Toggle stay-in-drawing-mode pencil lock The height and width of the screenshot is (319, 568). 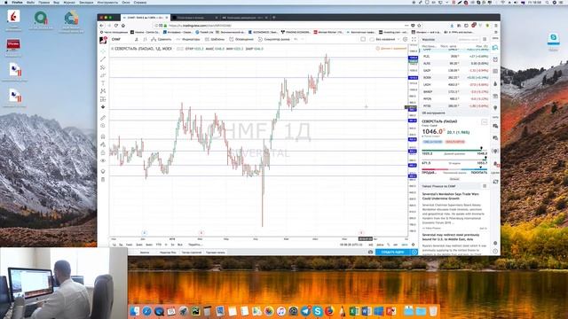[103, 144]
